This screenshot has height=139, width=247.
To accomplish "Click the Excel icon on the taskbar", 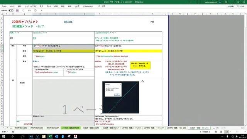I will click(x=50, y=136).
